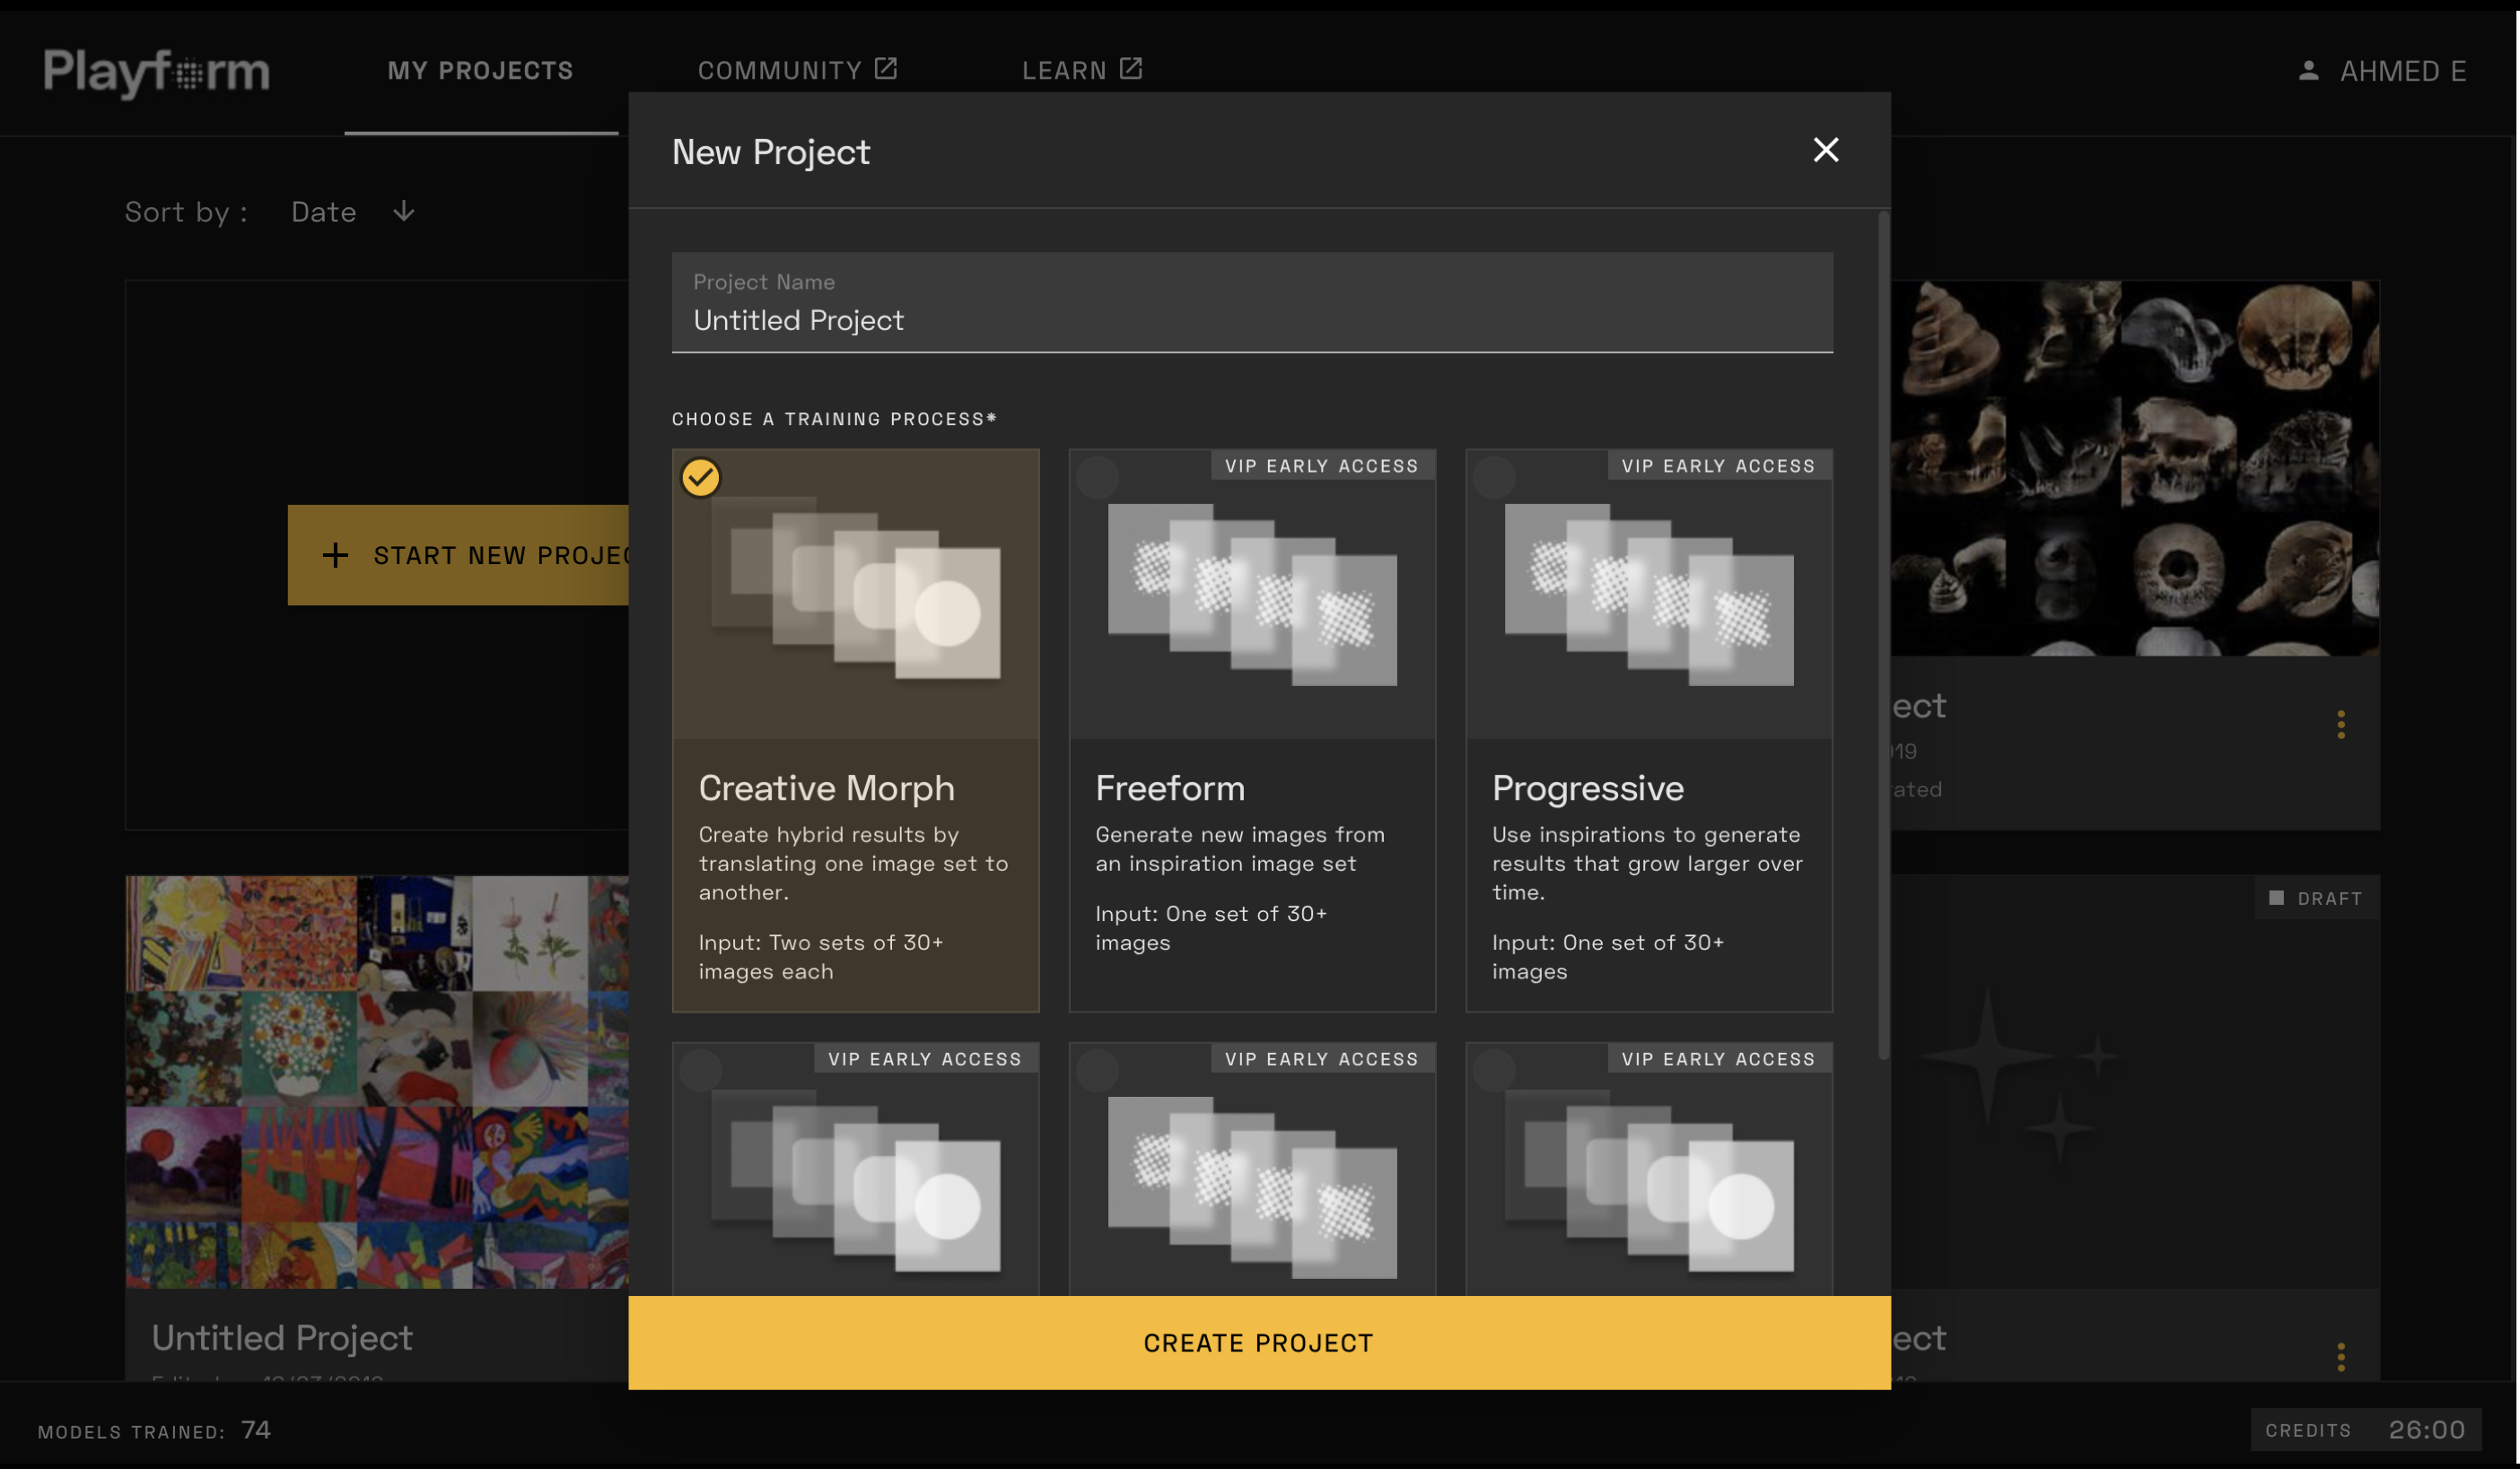The image size is (2520, 1469).
Task: Close the New Project dialog
Action: point(1826,150)
